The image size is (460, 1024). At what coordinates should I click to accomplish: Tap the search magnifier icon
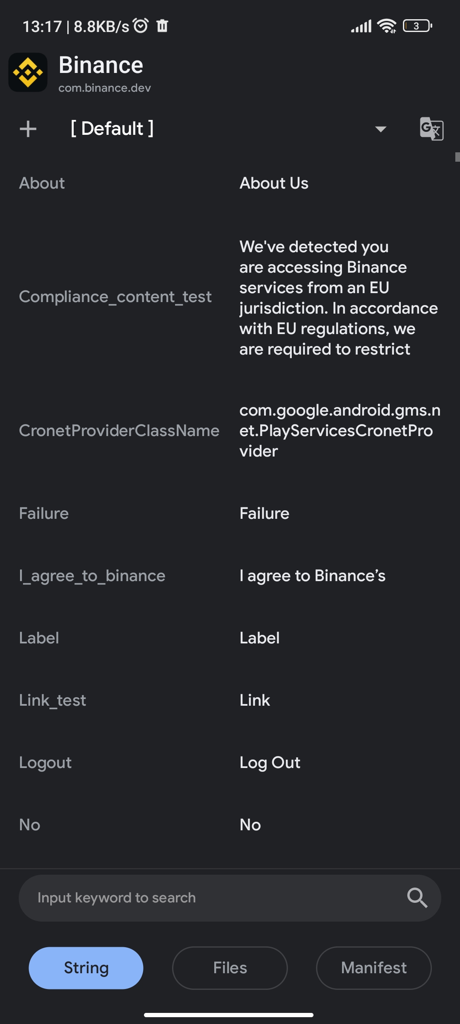click(417, 898)
